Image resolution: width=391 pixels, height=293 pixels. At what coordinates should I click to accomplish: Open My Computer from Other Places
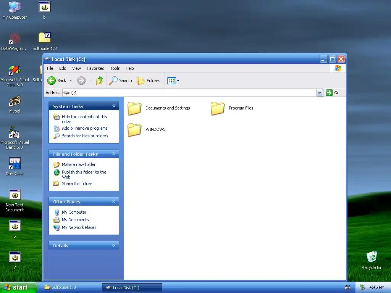[x=74, y=212]
